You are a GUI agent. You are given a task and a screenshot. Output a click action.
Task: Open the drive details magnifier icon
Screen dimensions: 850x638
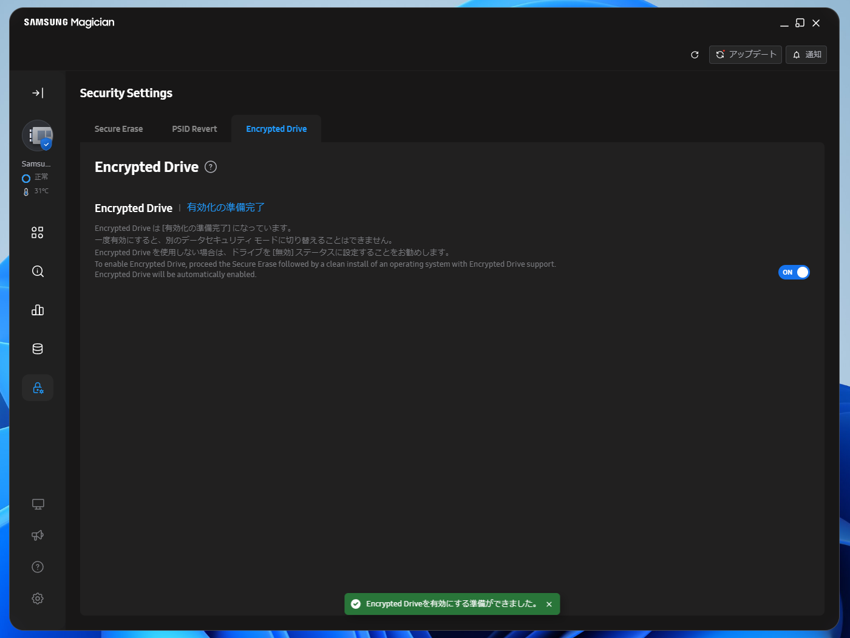coord(38,272)
